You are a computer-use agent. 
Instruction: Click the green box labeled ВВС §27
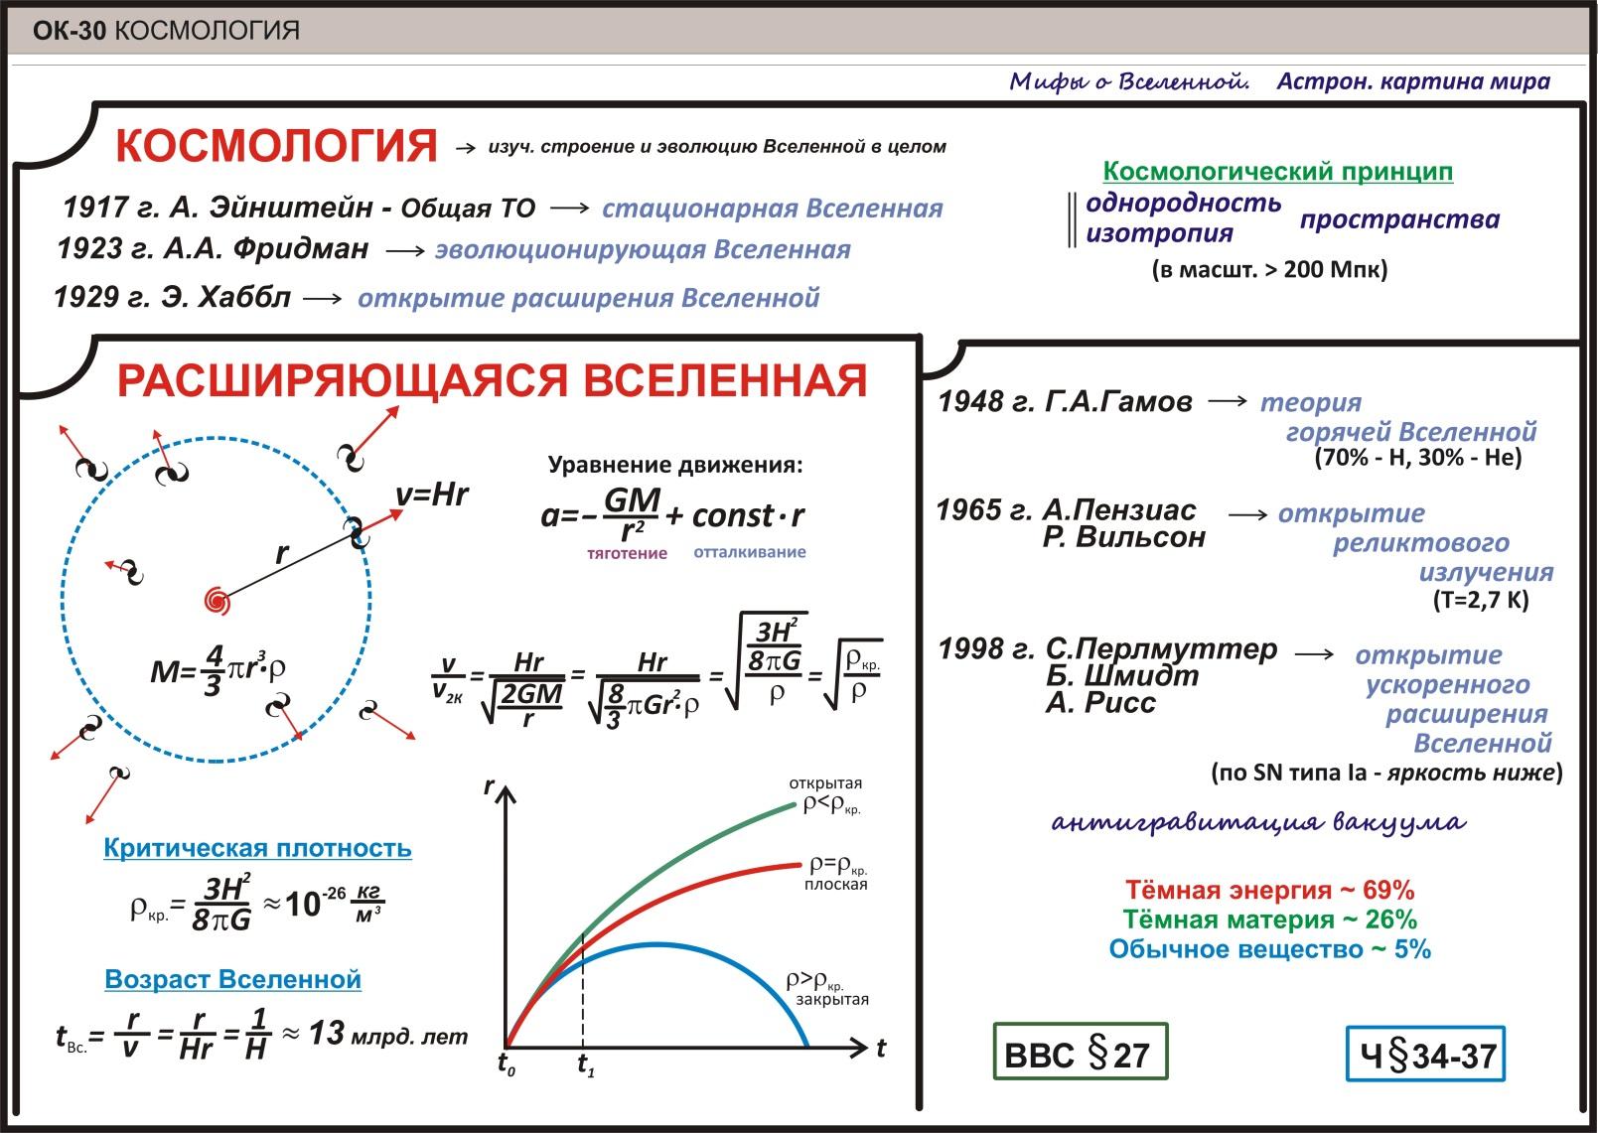coord(1081,1052)
